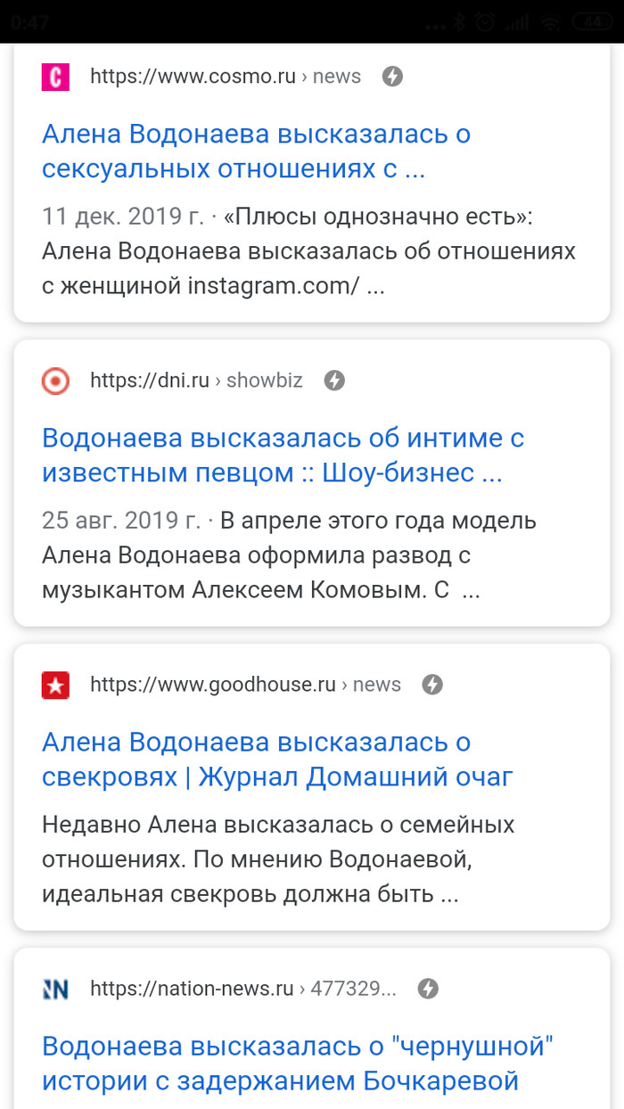This screenshot has width=624, height=1109.
Task: Click the https://dni.ru › showbiz URL
Action: tap(196, 382)
